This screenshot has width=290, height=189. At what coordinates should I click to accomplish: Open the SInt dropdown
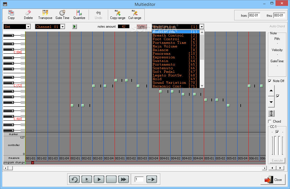point(28,27)
